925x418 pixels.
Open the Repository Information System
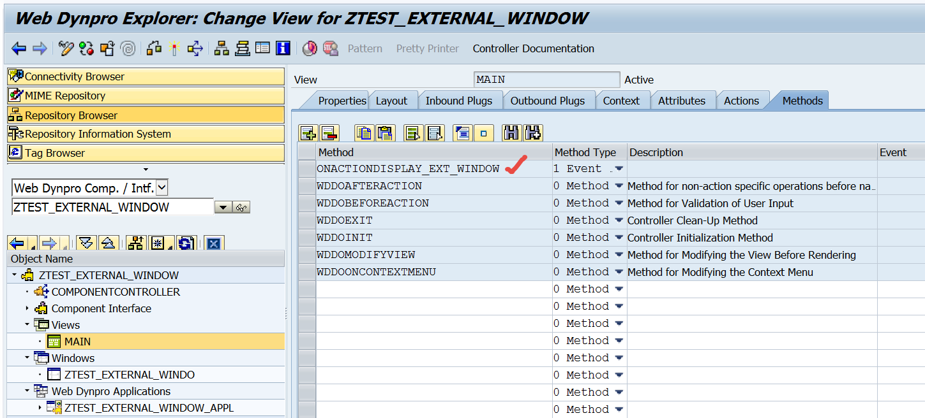pyautogui.click(x=146, y=134)
